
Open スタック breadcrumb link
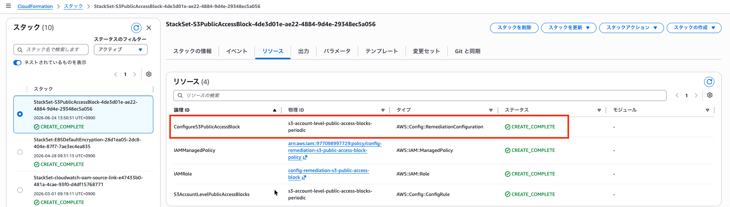[73, 6]
